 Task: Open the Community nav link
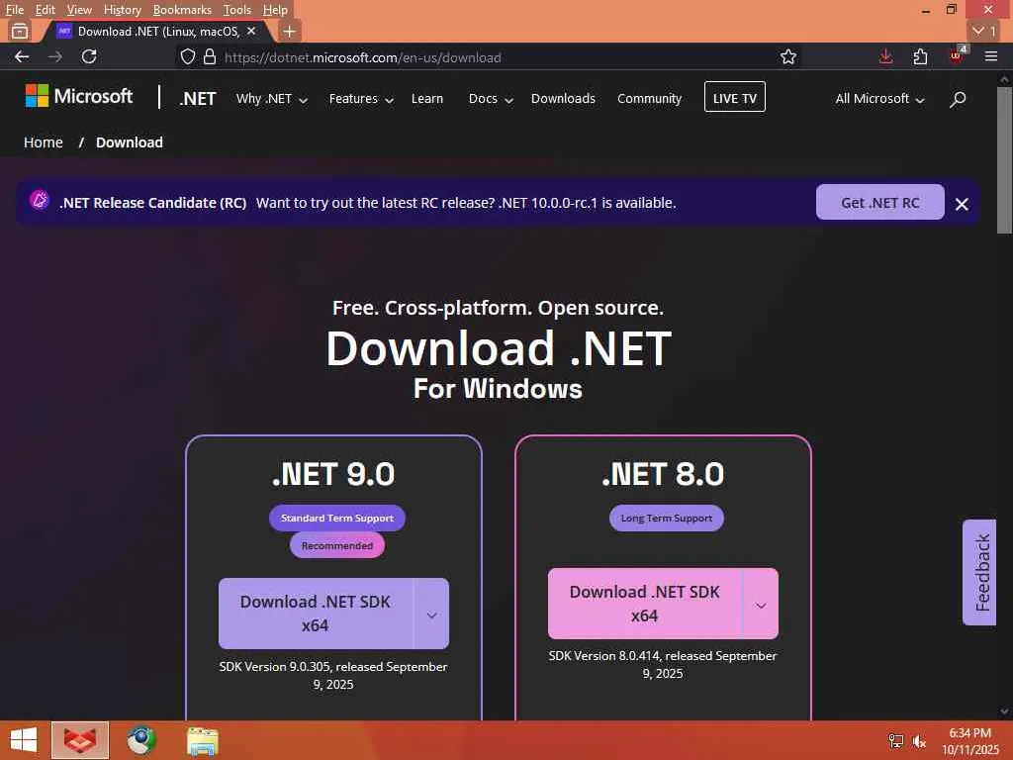pyautogui.click(x=649, y=99)
